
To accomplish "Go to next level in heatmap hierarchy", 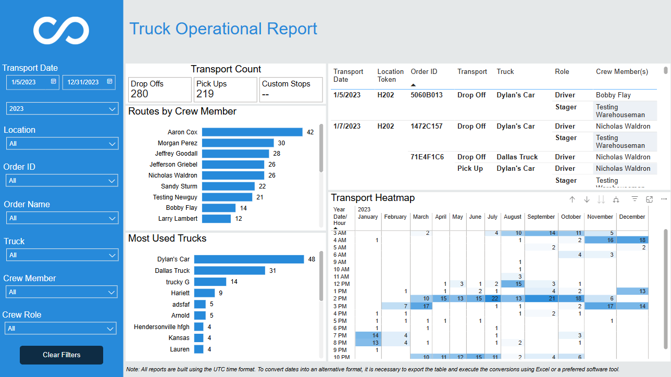I will pyautogui.click(x=601, y=199).
